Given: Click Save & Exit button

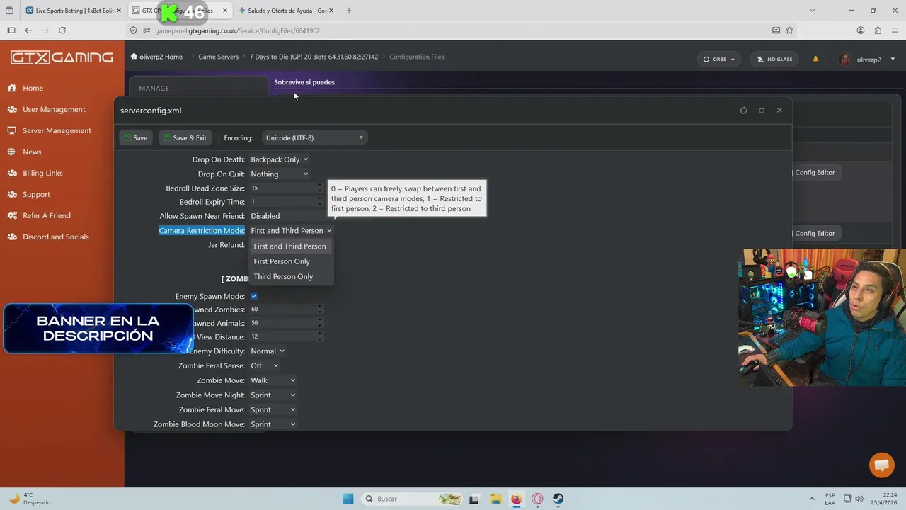Looking at the screenshot, I should click(185, 137).
